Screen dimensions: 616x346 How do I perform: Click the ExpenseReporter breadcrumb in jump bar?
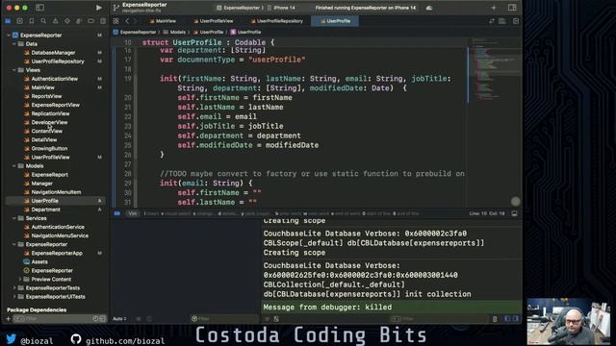(135, 32)
